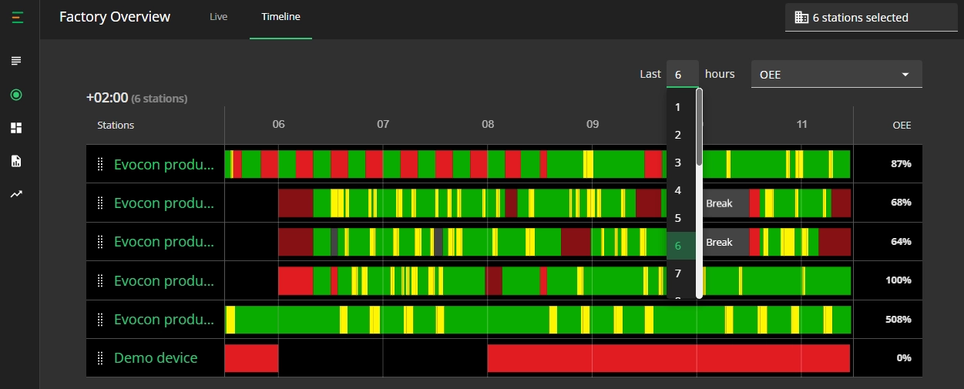Grab the drag handle of Demo device
Viewport: 964px width, 389px height.
click(x=99, y=358)
